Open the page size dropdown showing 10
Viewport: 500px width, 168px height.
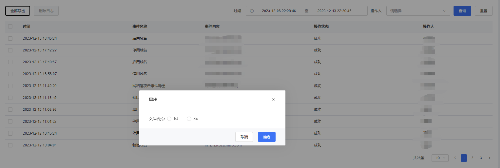point(440,158)
